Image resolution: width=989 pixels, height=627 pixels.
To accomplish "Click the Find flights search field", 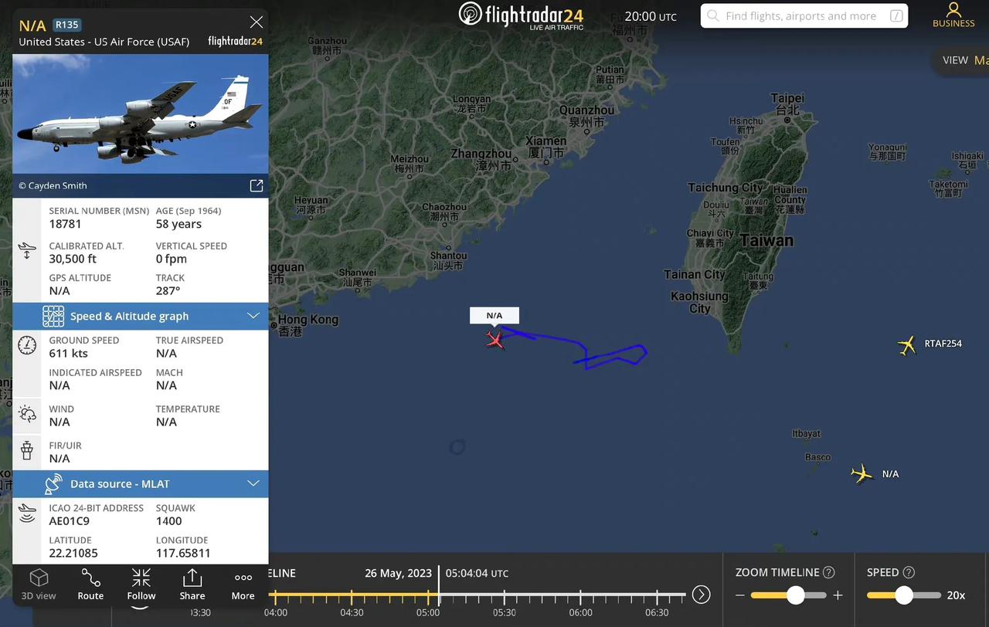I will (804, 15).
